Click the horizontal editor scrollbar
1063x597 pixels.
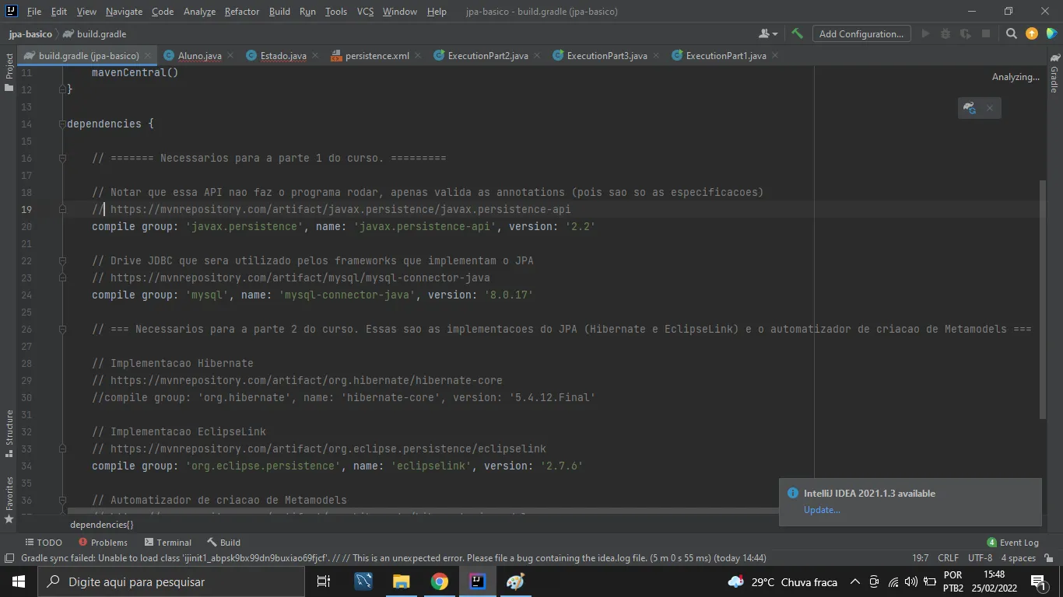tap(420, 511)
